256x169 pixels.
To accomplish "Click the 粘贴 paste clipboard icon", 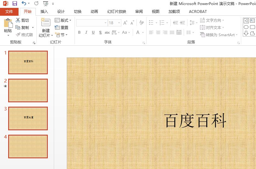I will pyautogui.click(x=8, y=23).
